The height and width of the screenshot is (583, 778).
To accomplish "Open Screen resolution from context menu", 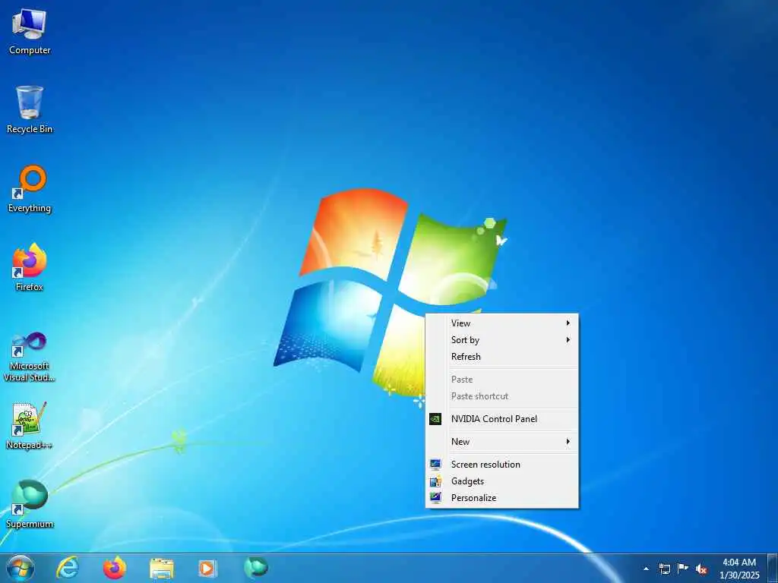I will 501,465.
